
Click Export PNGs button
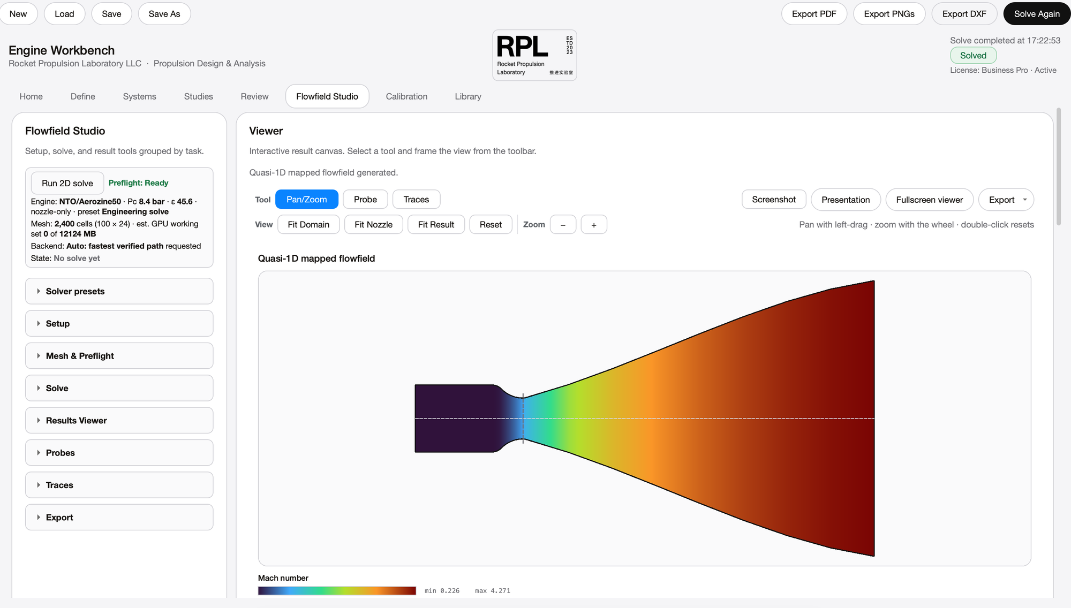coord(889,14)
